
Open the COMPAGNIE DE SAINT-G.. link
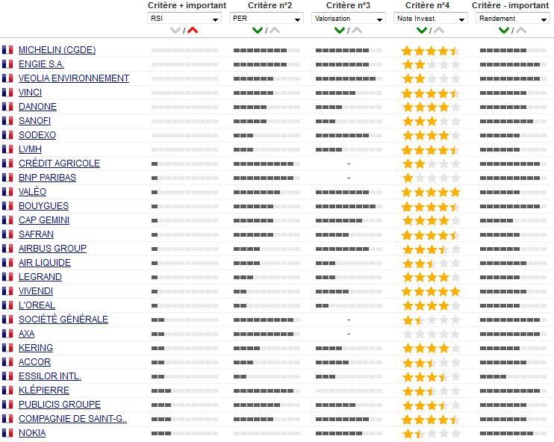pos(72,418)
